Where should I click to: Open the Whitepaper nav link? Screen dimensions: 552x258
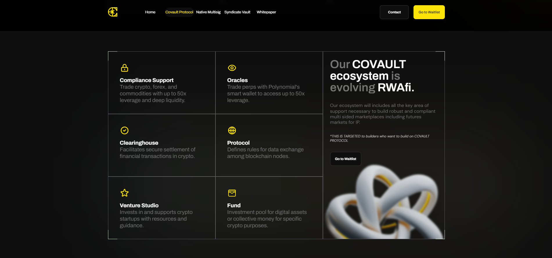[266, 12]
